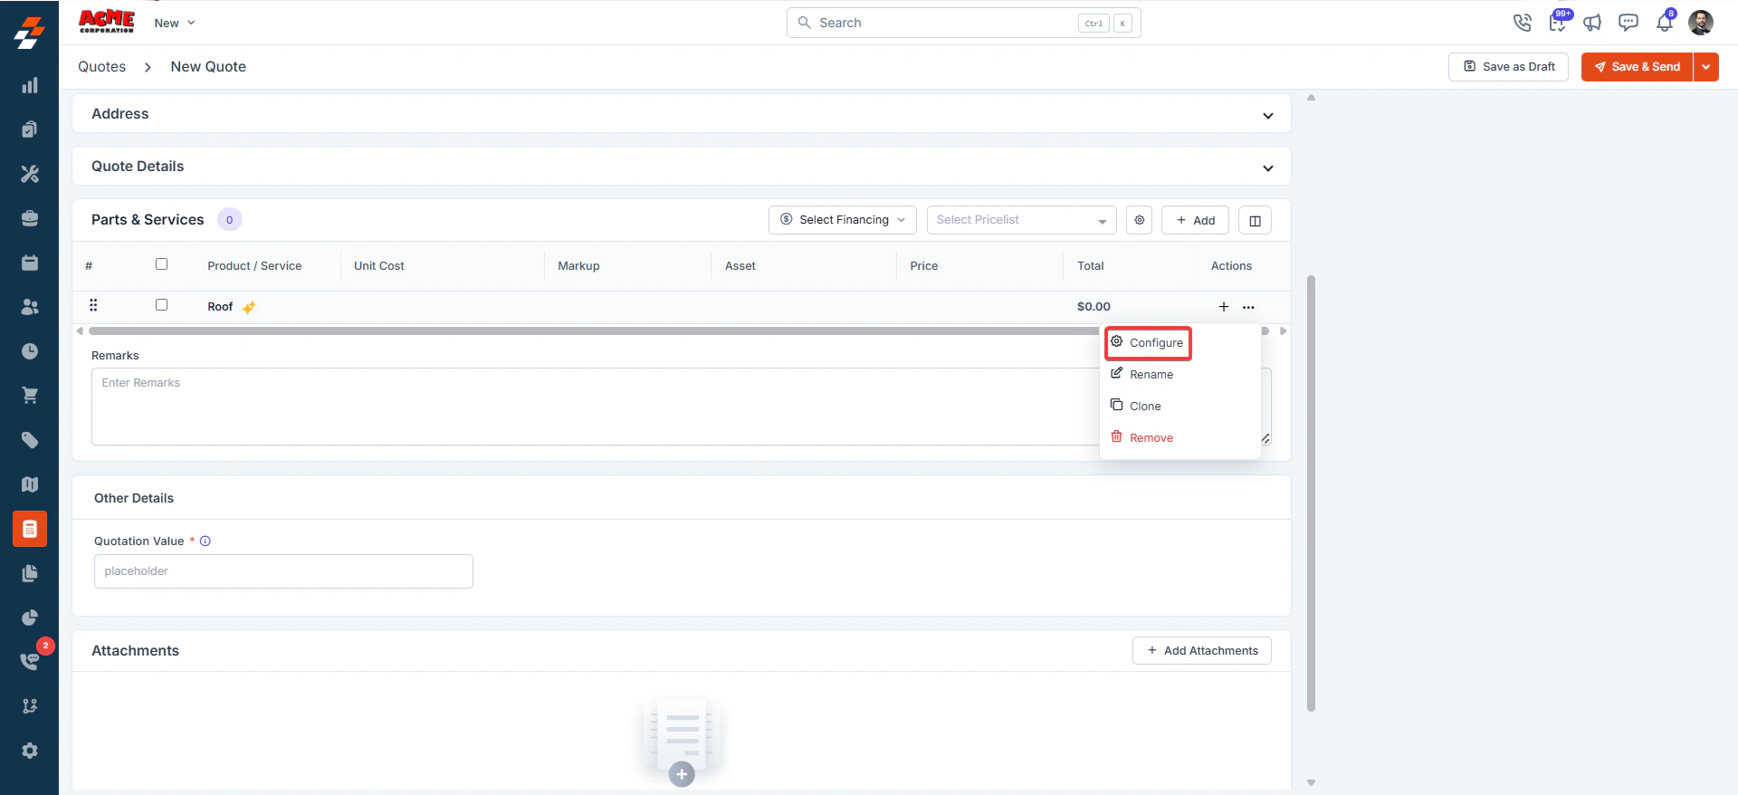The height and width of the screenshot is (795, 1738).
Task: Open the chat bubble icon in top bar
Action: 1628,23
